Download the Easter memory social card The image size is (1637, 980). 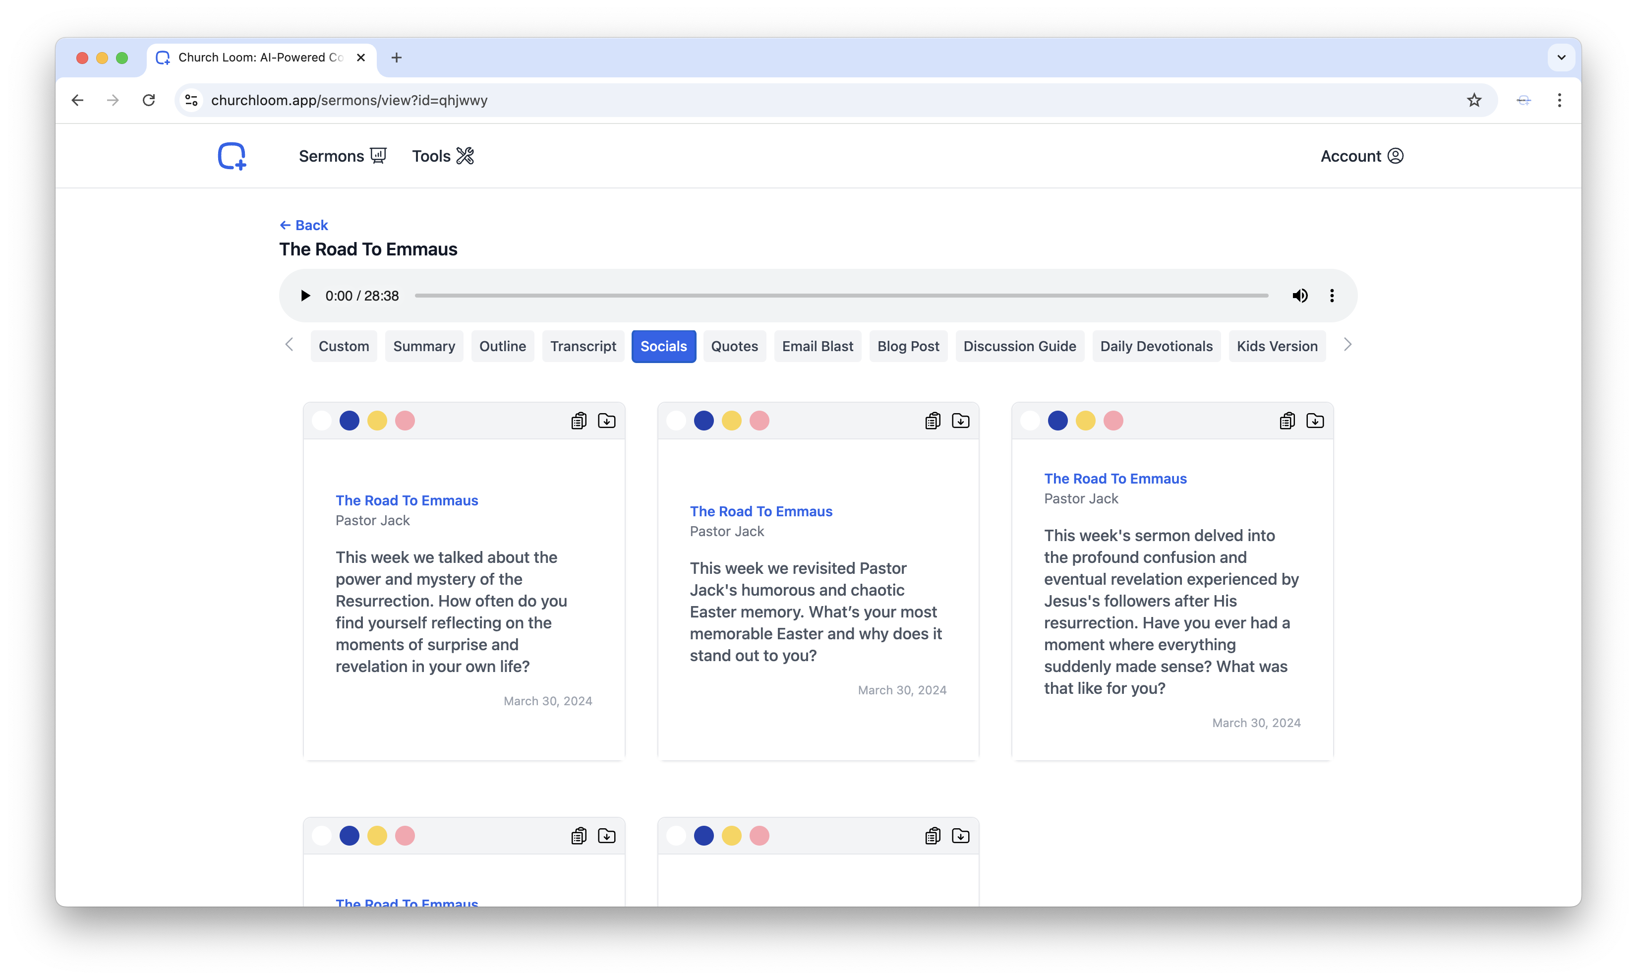(x=960, y=421)
